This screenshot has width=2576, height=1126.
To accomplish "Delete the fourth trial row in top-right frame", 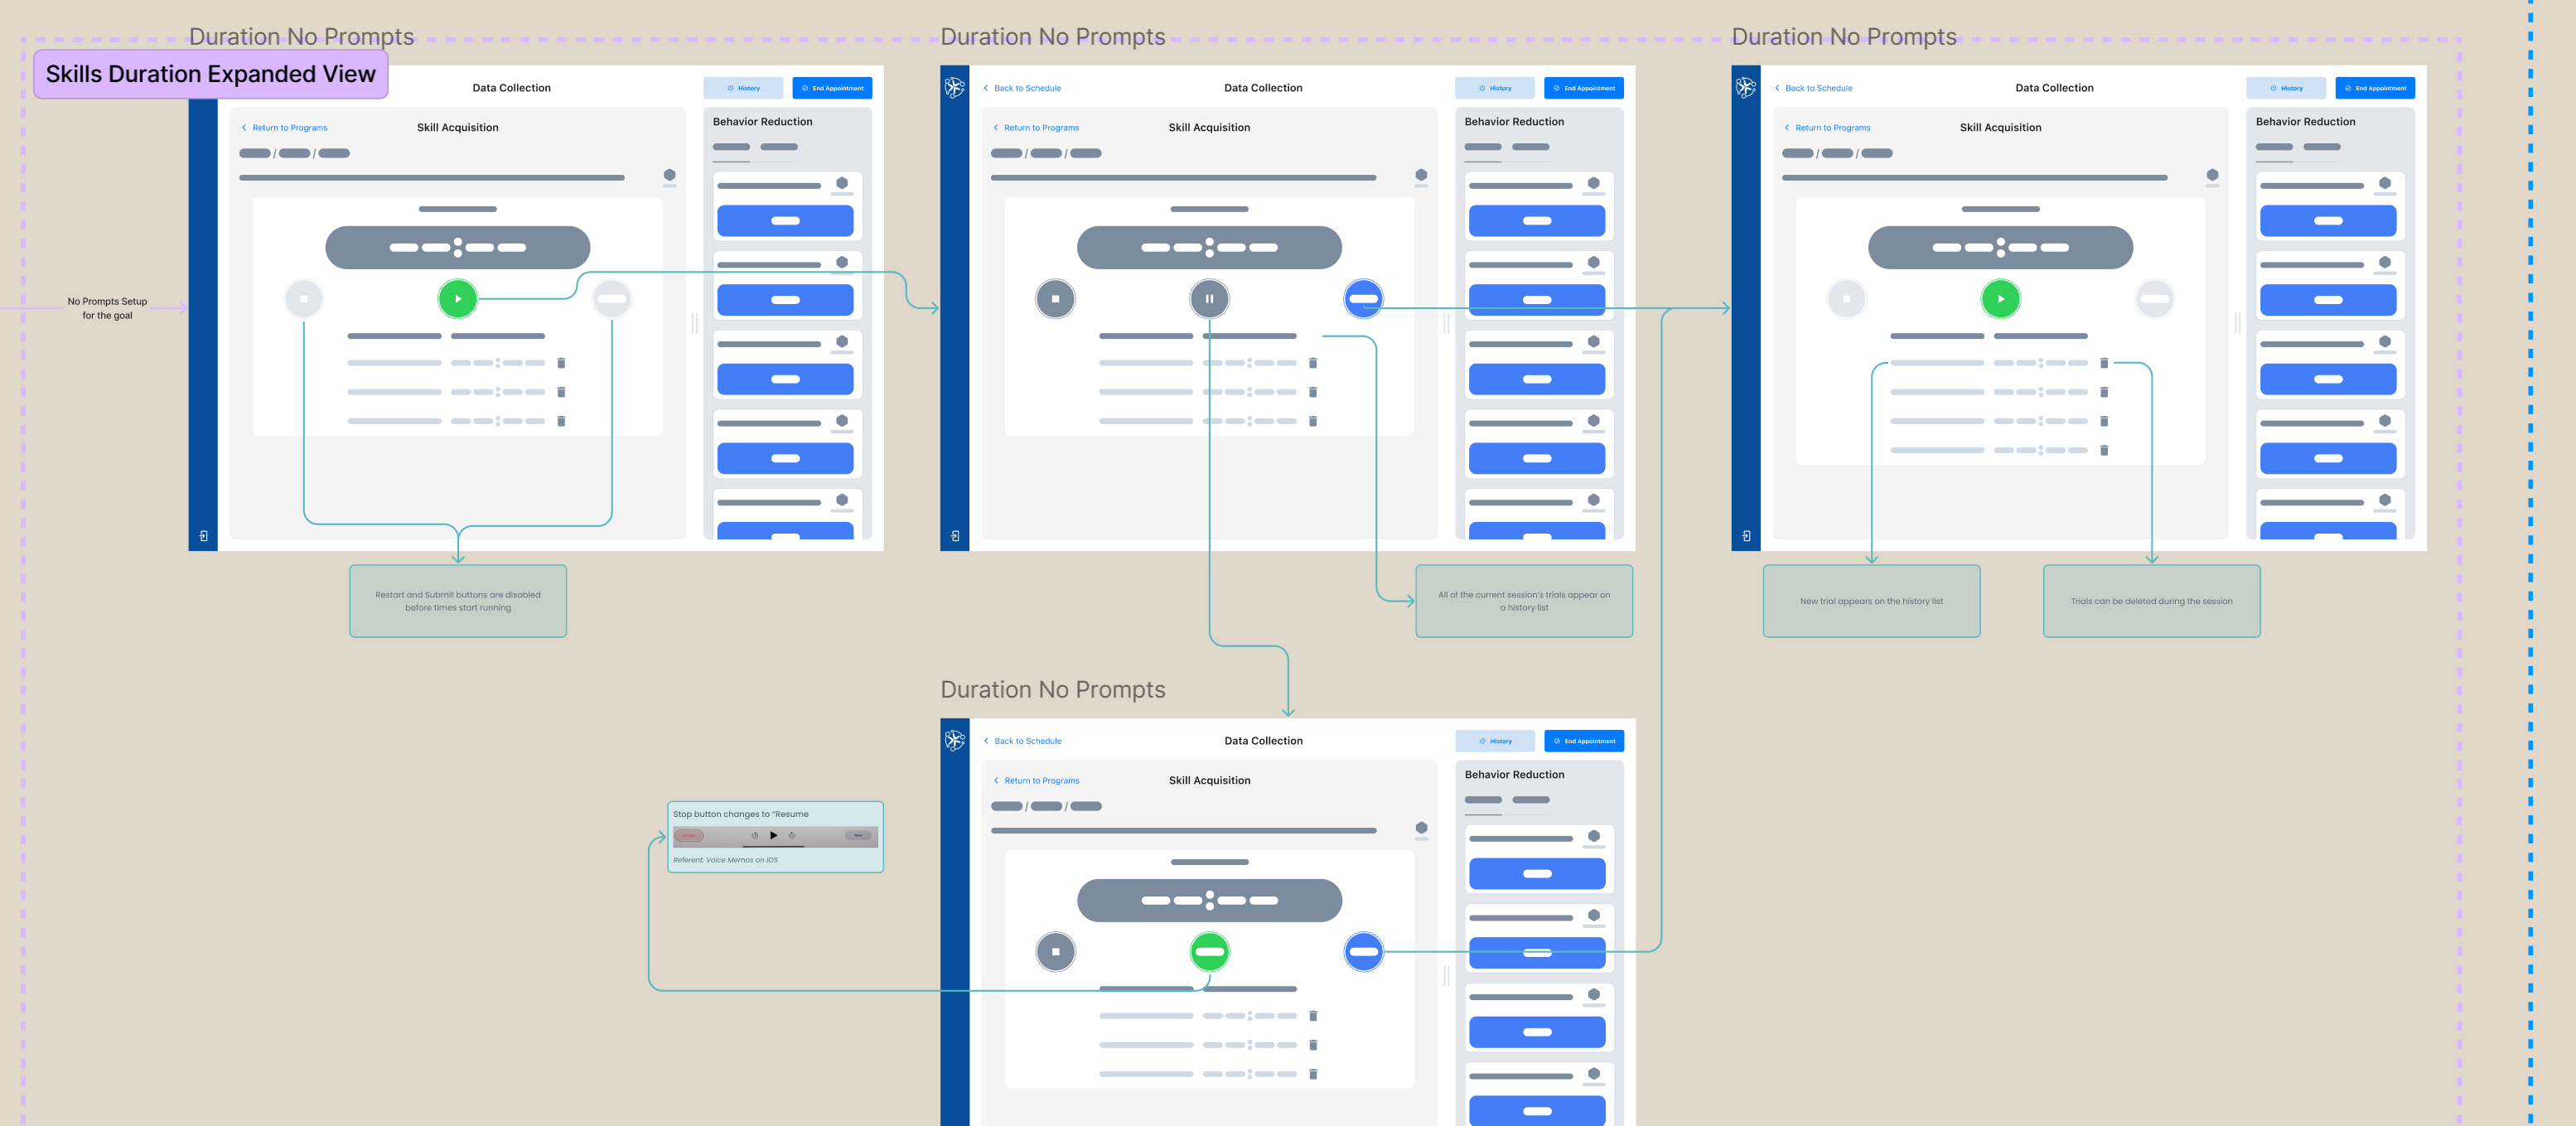I will coord(2104,450).
